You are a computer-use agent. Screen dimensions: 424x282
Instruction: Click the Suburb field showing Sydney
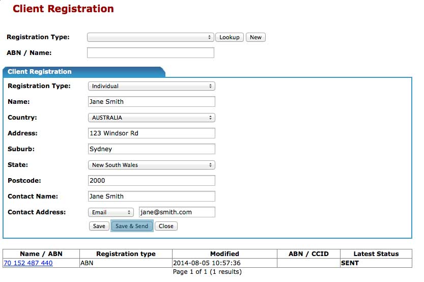click(151, 149)
